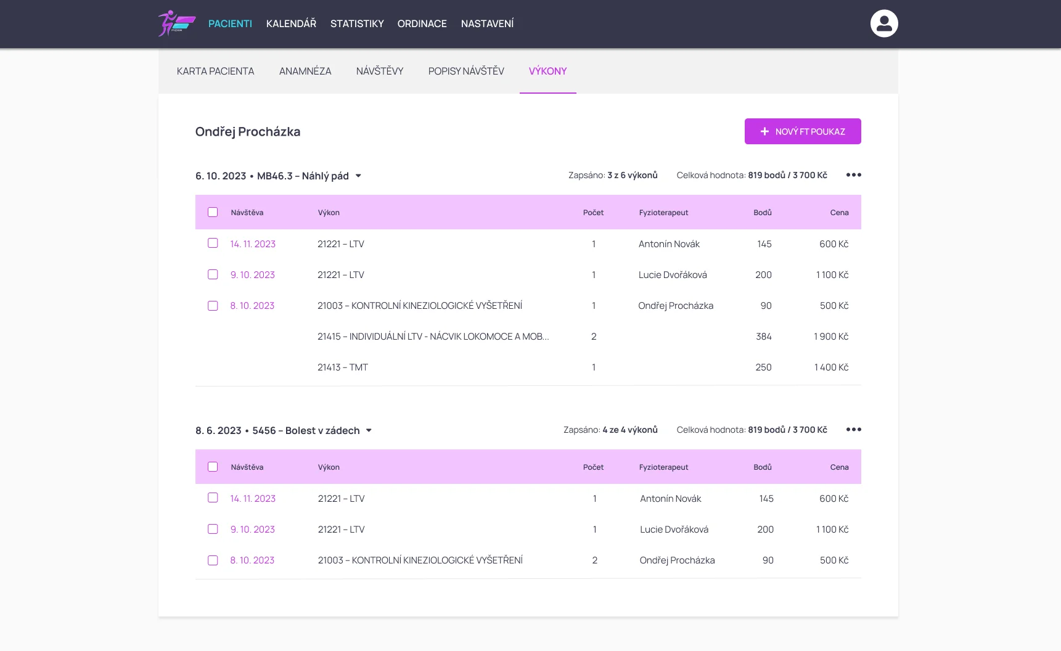Open the user profile avatar menu
This screenshot has width=1061, height=651.
click(883, 23)
